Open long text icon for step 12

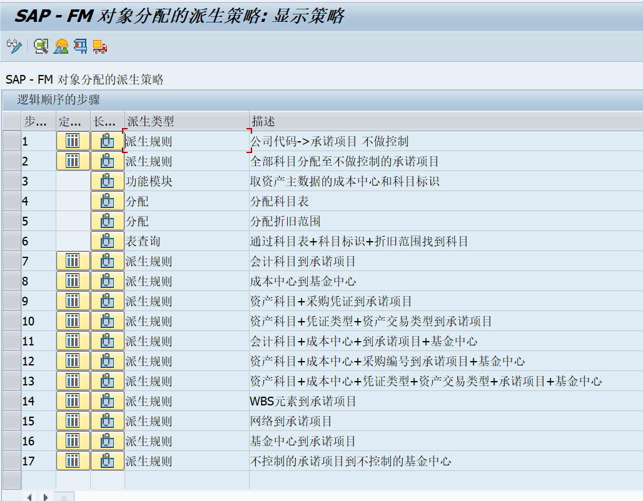pyautogui.click(x=107, y=361)
